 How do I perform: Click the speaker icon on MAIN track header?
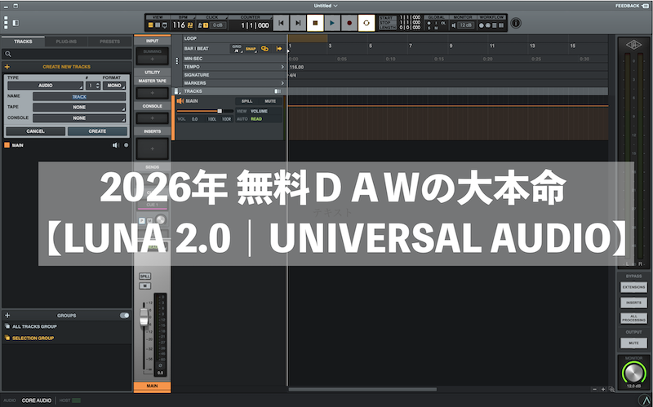(x=181, y=101)
